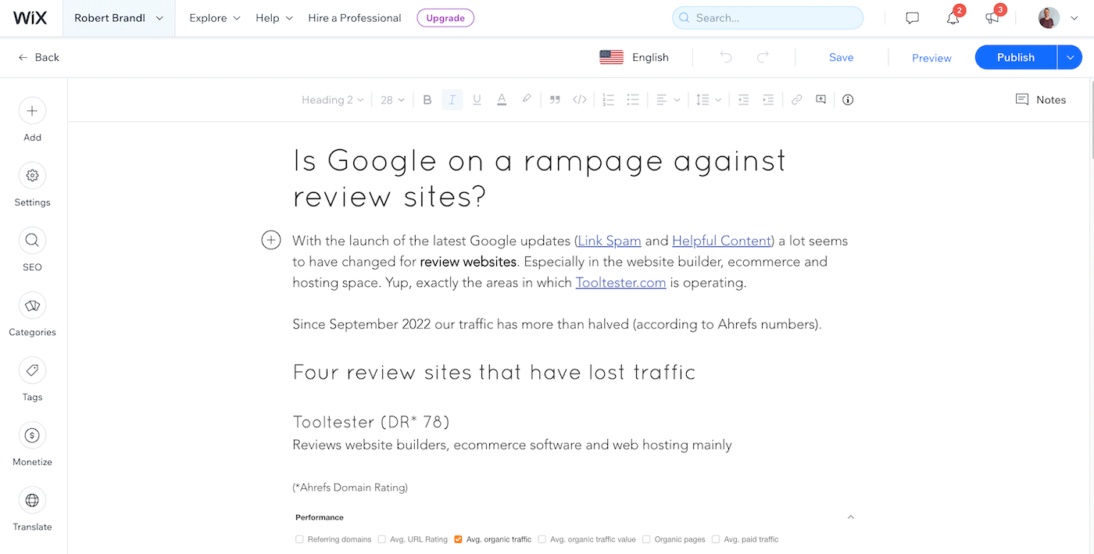Viewport: 1094px width, 554px height.
Task: Click the info circle toolbar icon
Action: pos(848,100)
